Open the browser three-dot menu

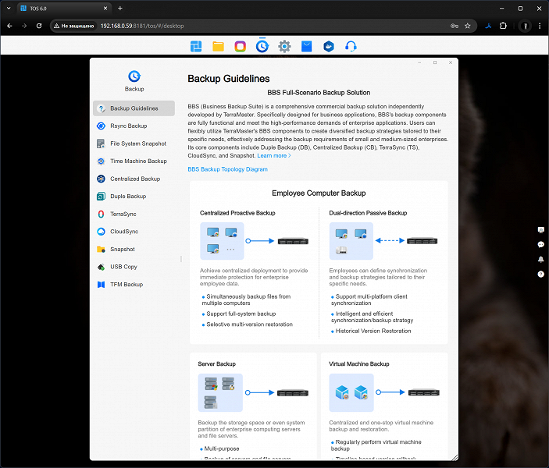[540, 26]
